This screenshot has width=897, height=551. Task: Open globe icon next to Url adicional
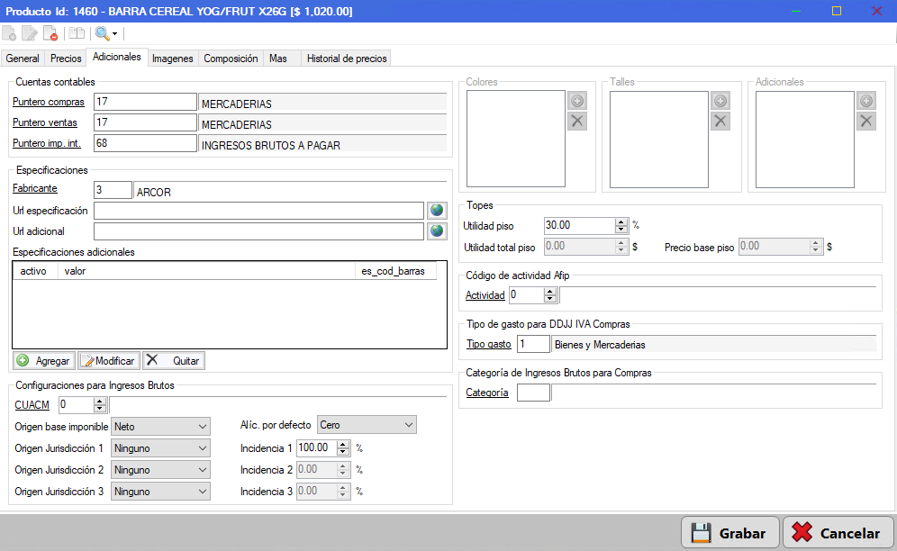coord(437,231)
